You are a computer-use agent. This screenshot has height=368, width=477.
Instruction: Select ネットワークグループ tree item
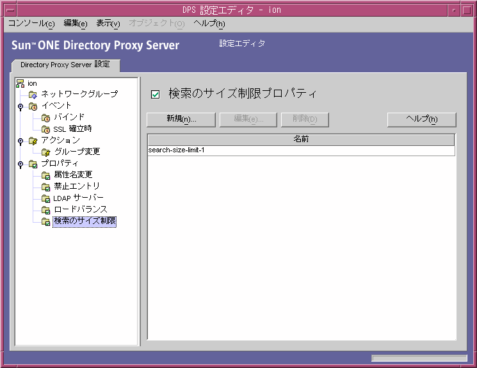pos(79,94)
